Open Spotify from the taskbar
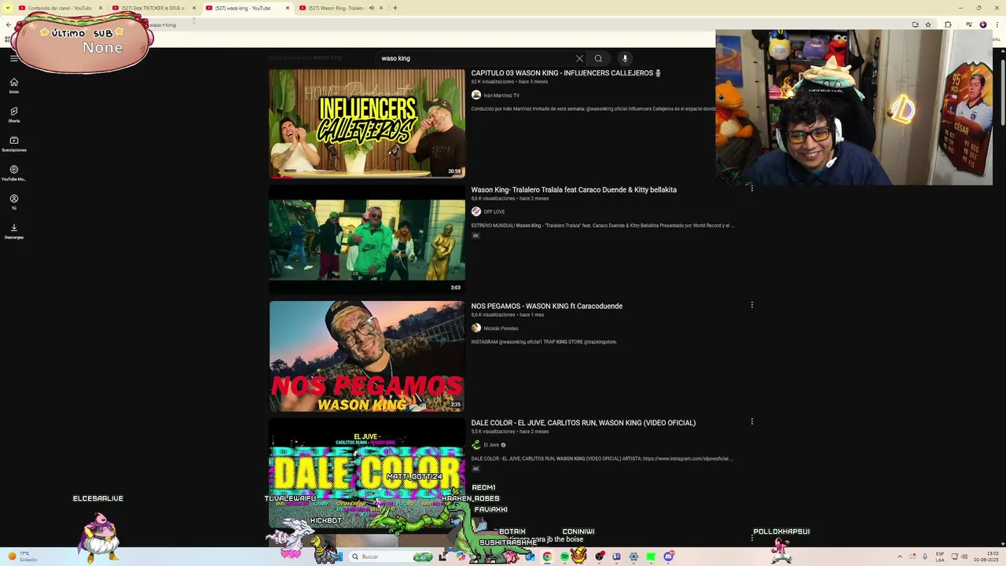This screenshot has height=566, width=1006. (x=564, y=557)
